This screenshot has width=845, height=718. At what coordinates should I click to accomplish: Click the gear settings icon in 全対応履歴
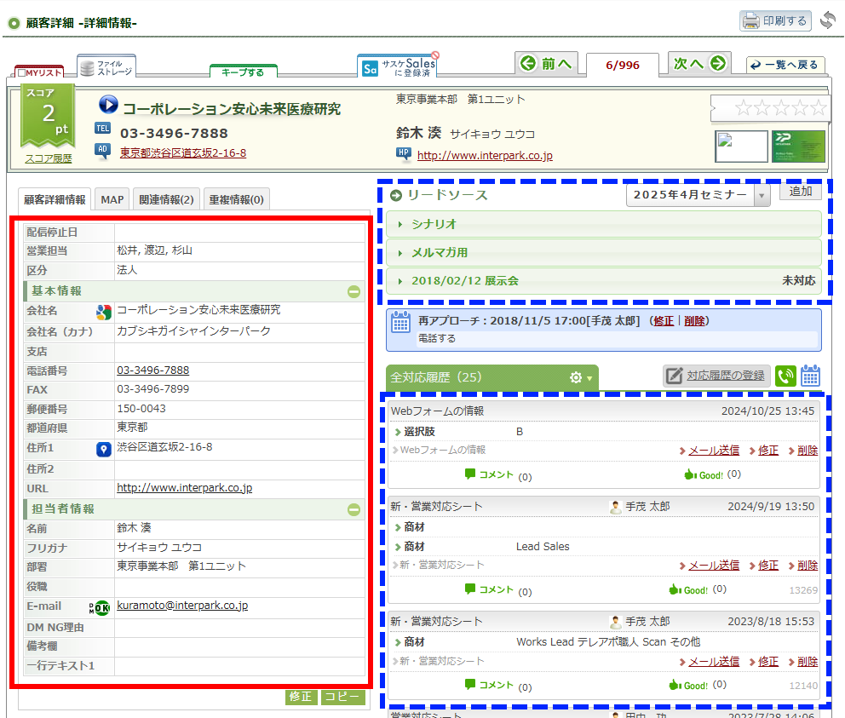click(x=576, y=377)
